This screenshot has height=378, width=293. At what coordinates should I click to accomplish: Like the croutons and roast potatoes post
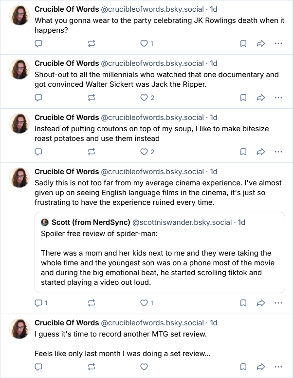tap(147, 152)
